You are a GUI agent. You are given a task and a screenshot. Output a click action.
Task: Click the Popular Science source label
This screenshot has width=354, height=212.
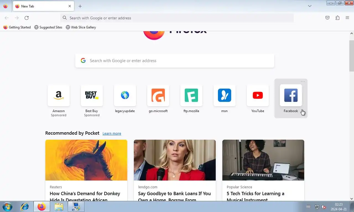pyautogui.click(x=240, y=187)
